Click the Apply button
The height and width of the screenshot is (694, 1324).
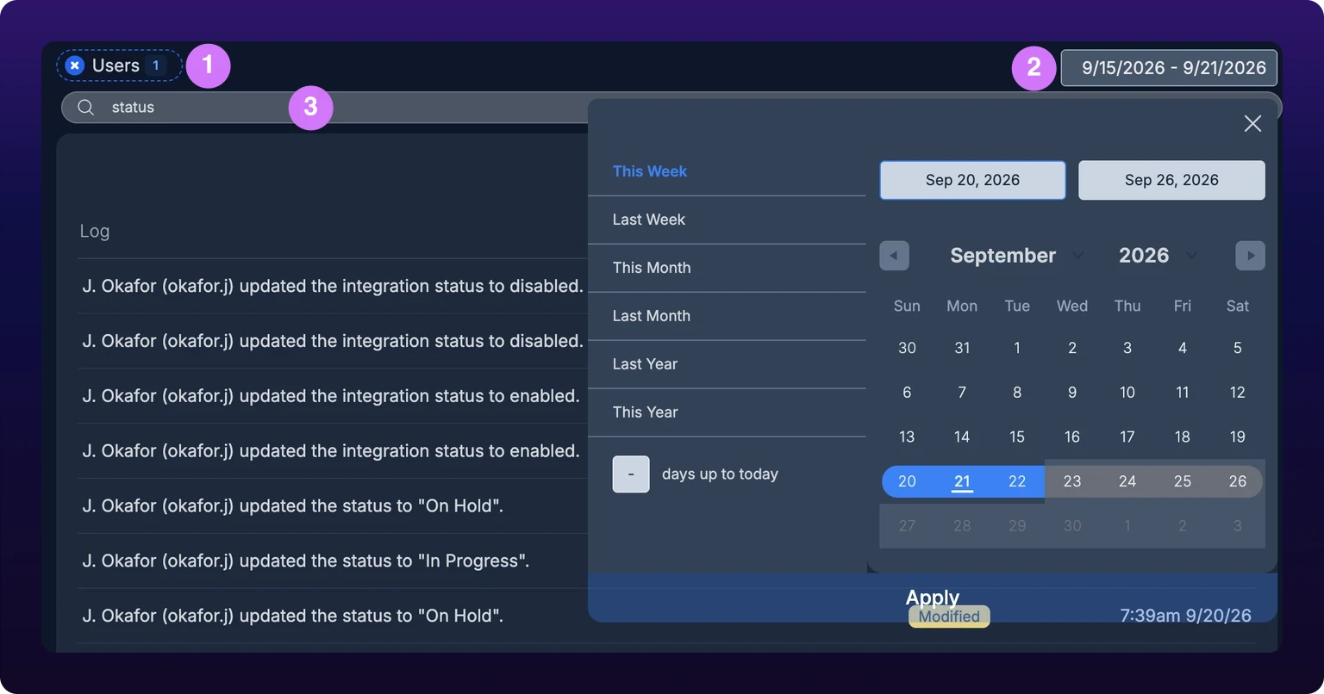click(x=933, y=598)
